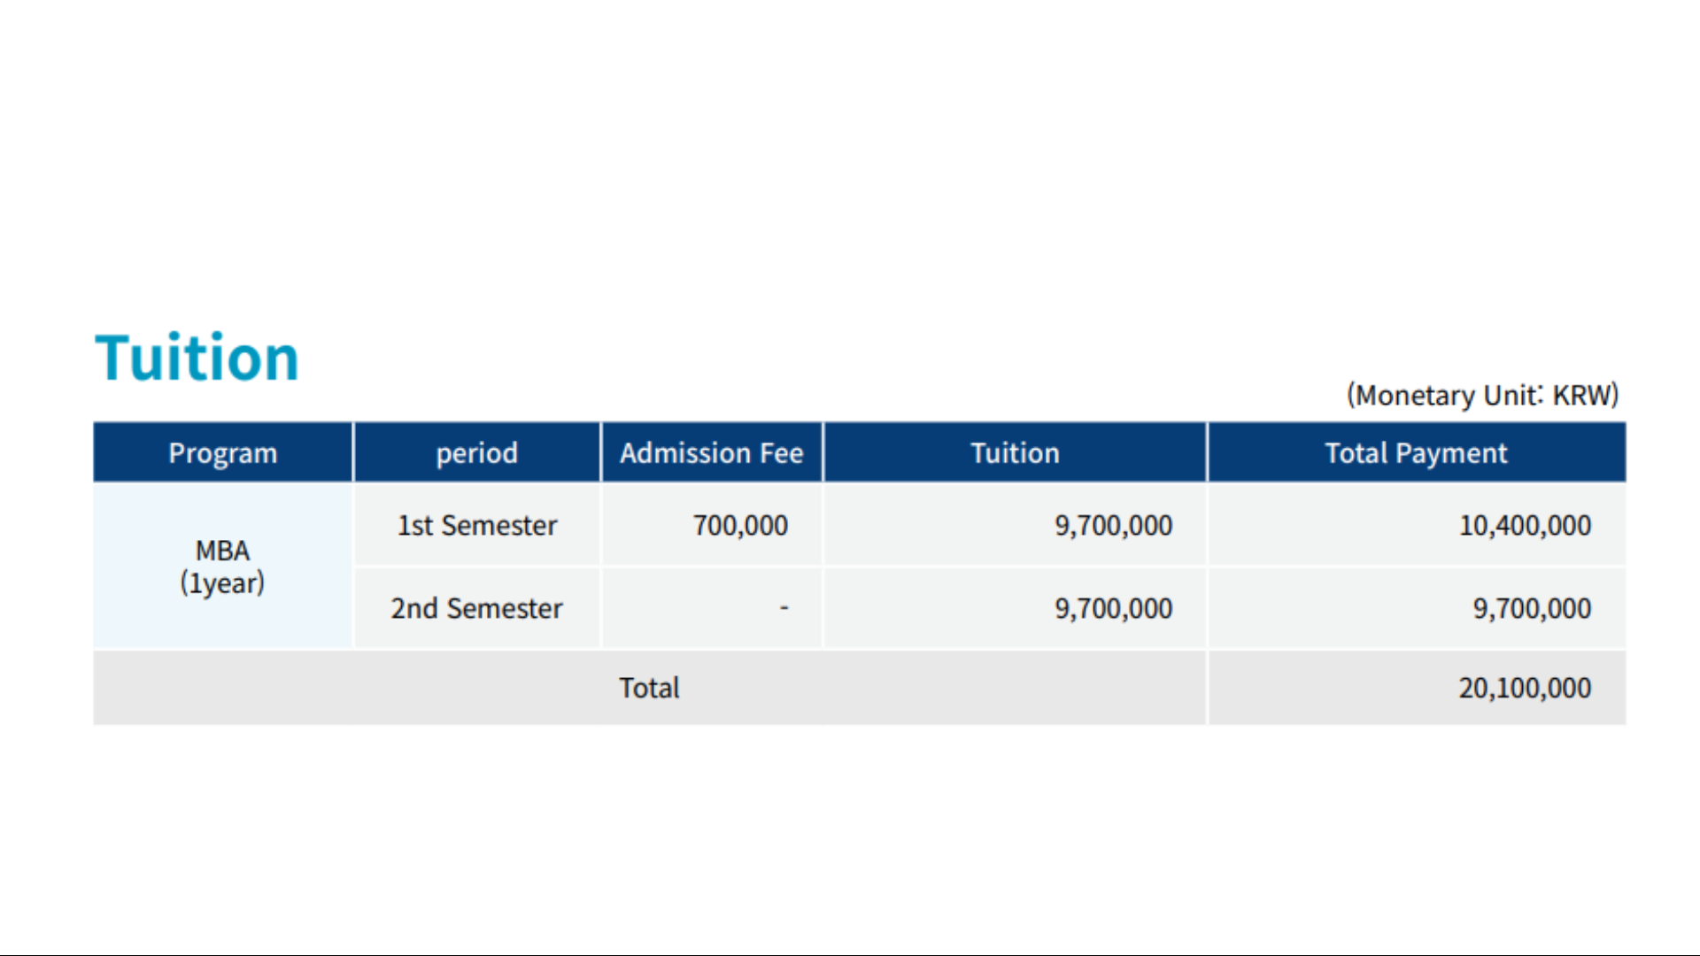Click the 700,000 admission fee value

(x=740, y=525)
